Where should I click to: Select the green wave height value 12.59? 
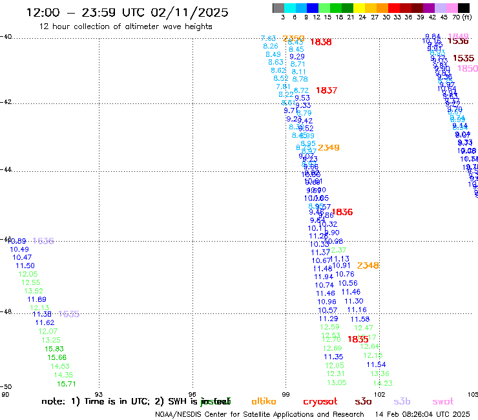pyautogui.click(x=330, y=327)
